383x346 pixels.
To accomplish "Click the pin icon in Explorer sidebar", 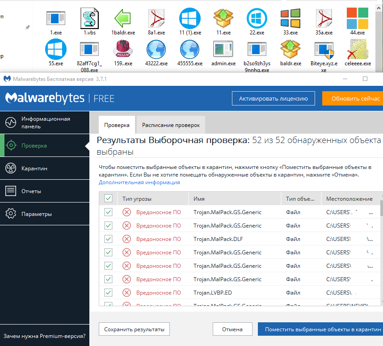I will click(28, 27).
